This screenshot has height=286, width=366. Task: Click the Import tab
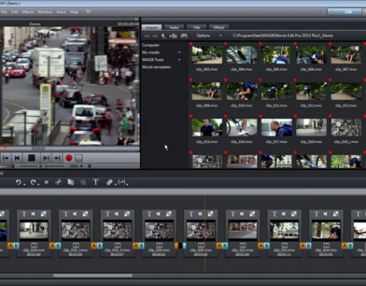pyautogui.click(x=151, y=27)
